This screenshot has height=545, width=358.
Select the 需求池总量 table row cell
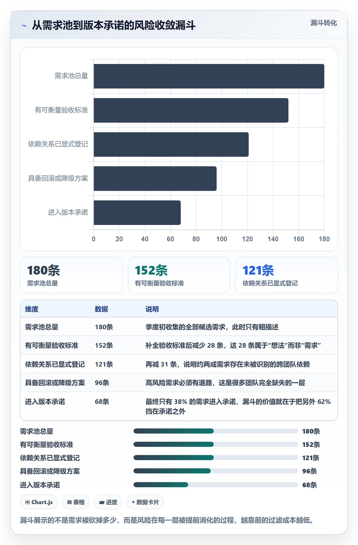point(42,327)
